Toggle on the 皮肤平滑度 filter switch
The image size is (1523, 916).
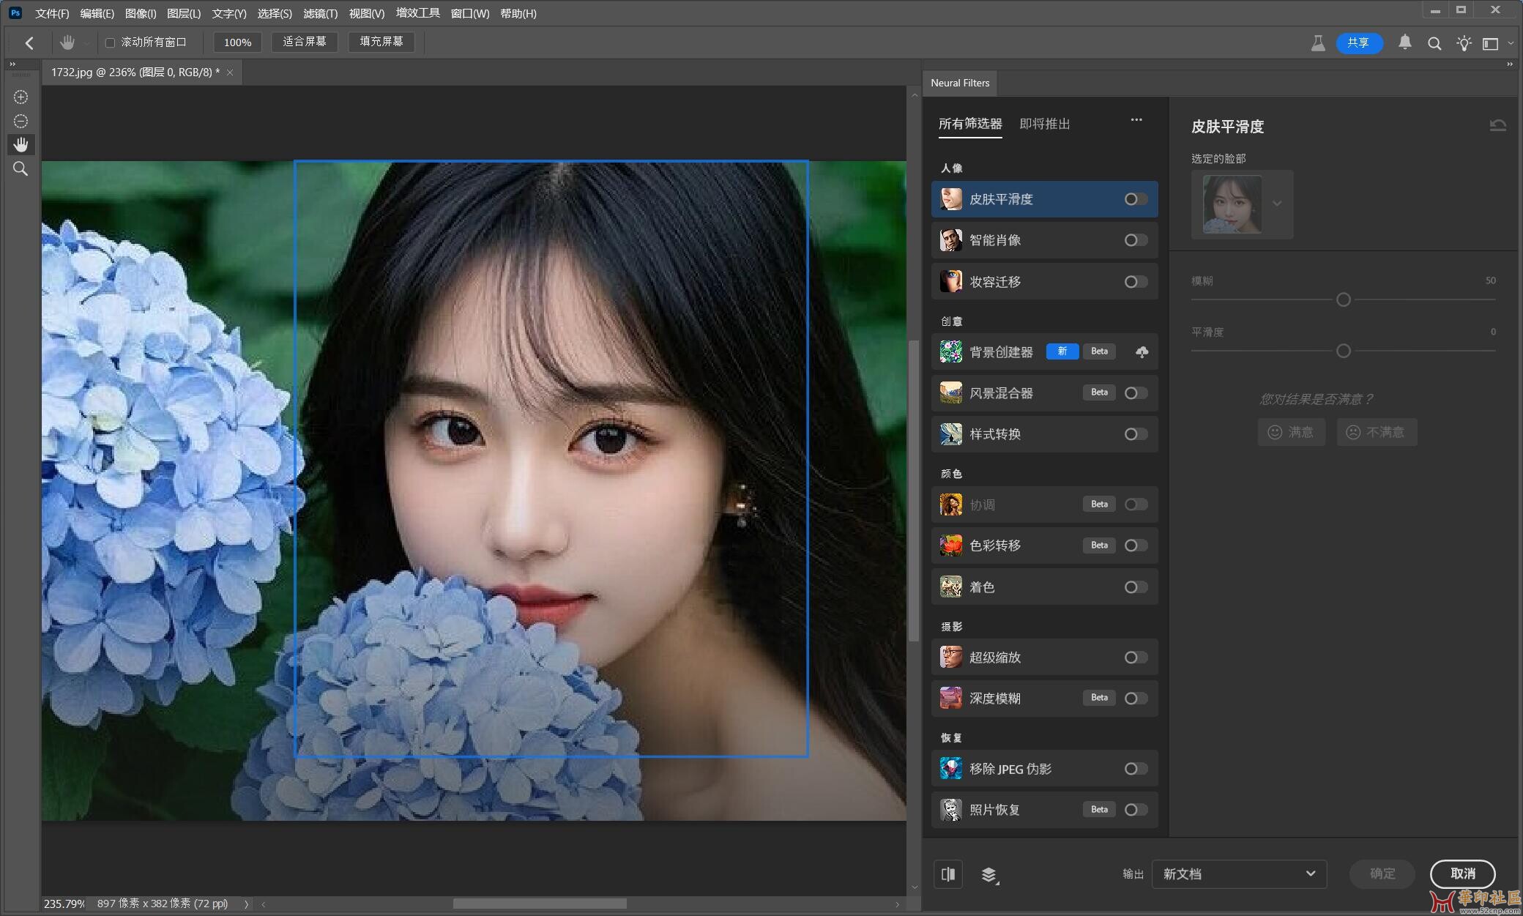tap(1136, 199)
